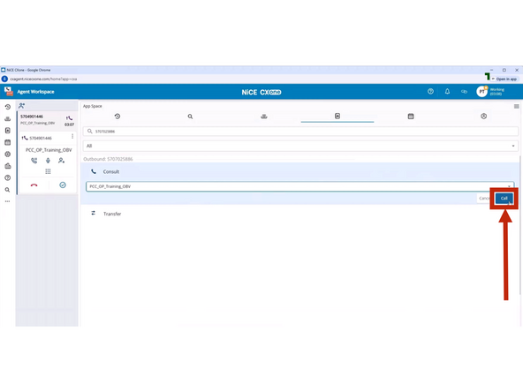
Task: Click the help question-mark icon in header
Action: pyautogui.click(x=430, y=91)
